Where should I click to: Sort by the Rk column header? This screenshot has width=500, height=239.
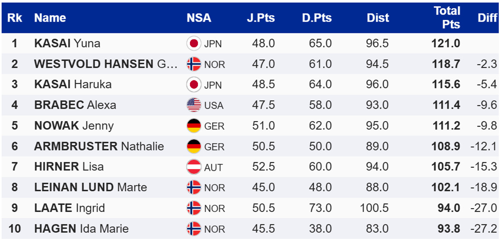(x=15, y=18)
